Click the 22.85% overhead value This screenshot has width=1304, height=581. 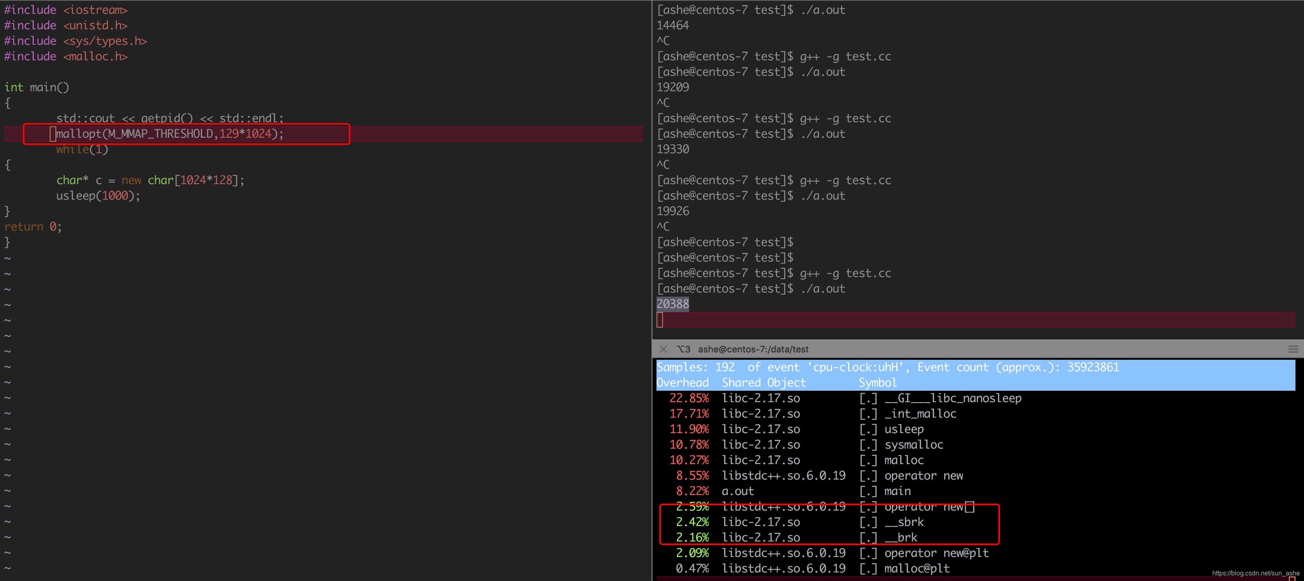[x=689, y=398]
